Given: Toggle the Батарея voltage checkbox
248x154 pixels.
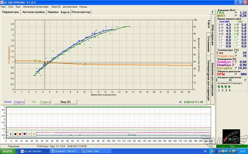Looking at the screenshot, I should (x=236, y=68).
